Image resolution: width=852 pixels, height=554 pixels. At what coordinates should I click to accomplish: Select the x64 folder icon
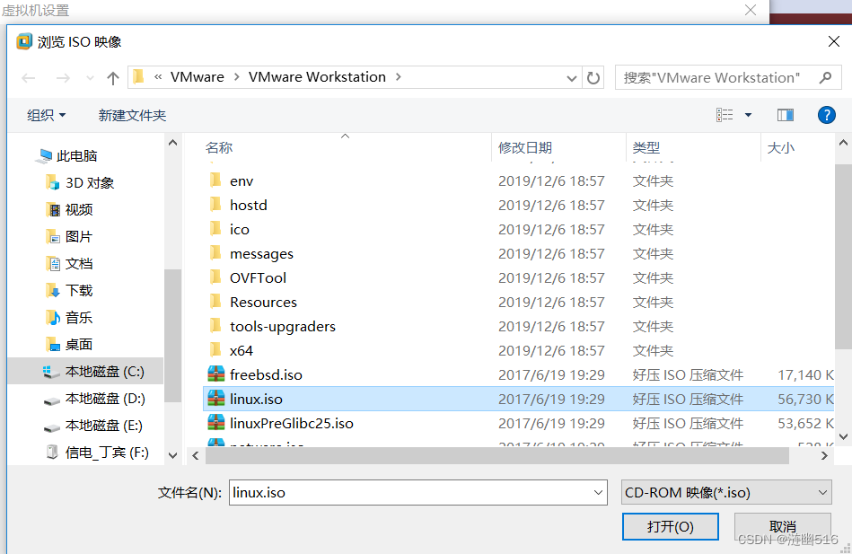click(x=215, y=349)
